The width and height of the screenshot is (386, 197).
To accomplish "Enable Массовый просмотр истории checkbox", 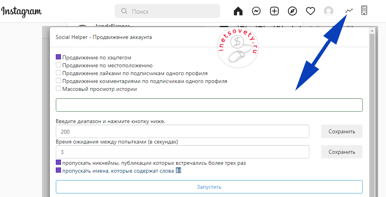I will [x=59, y=89].
